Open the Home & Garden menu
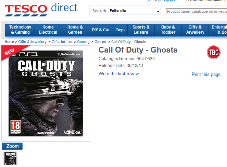The height and width of the screenshot is (167, 227). (x=75, y=30)
